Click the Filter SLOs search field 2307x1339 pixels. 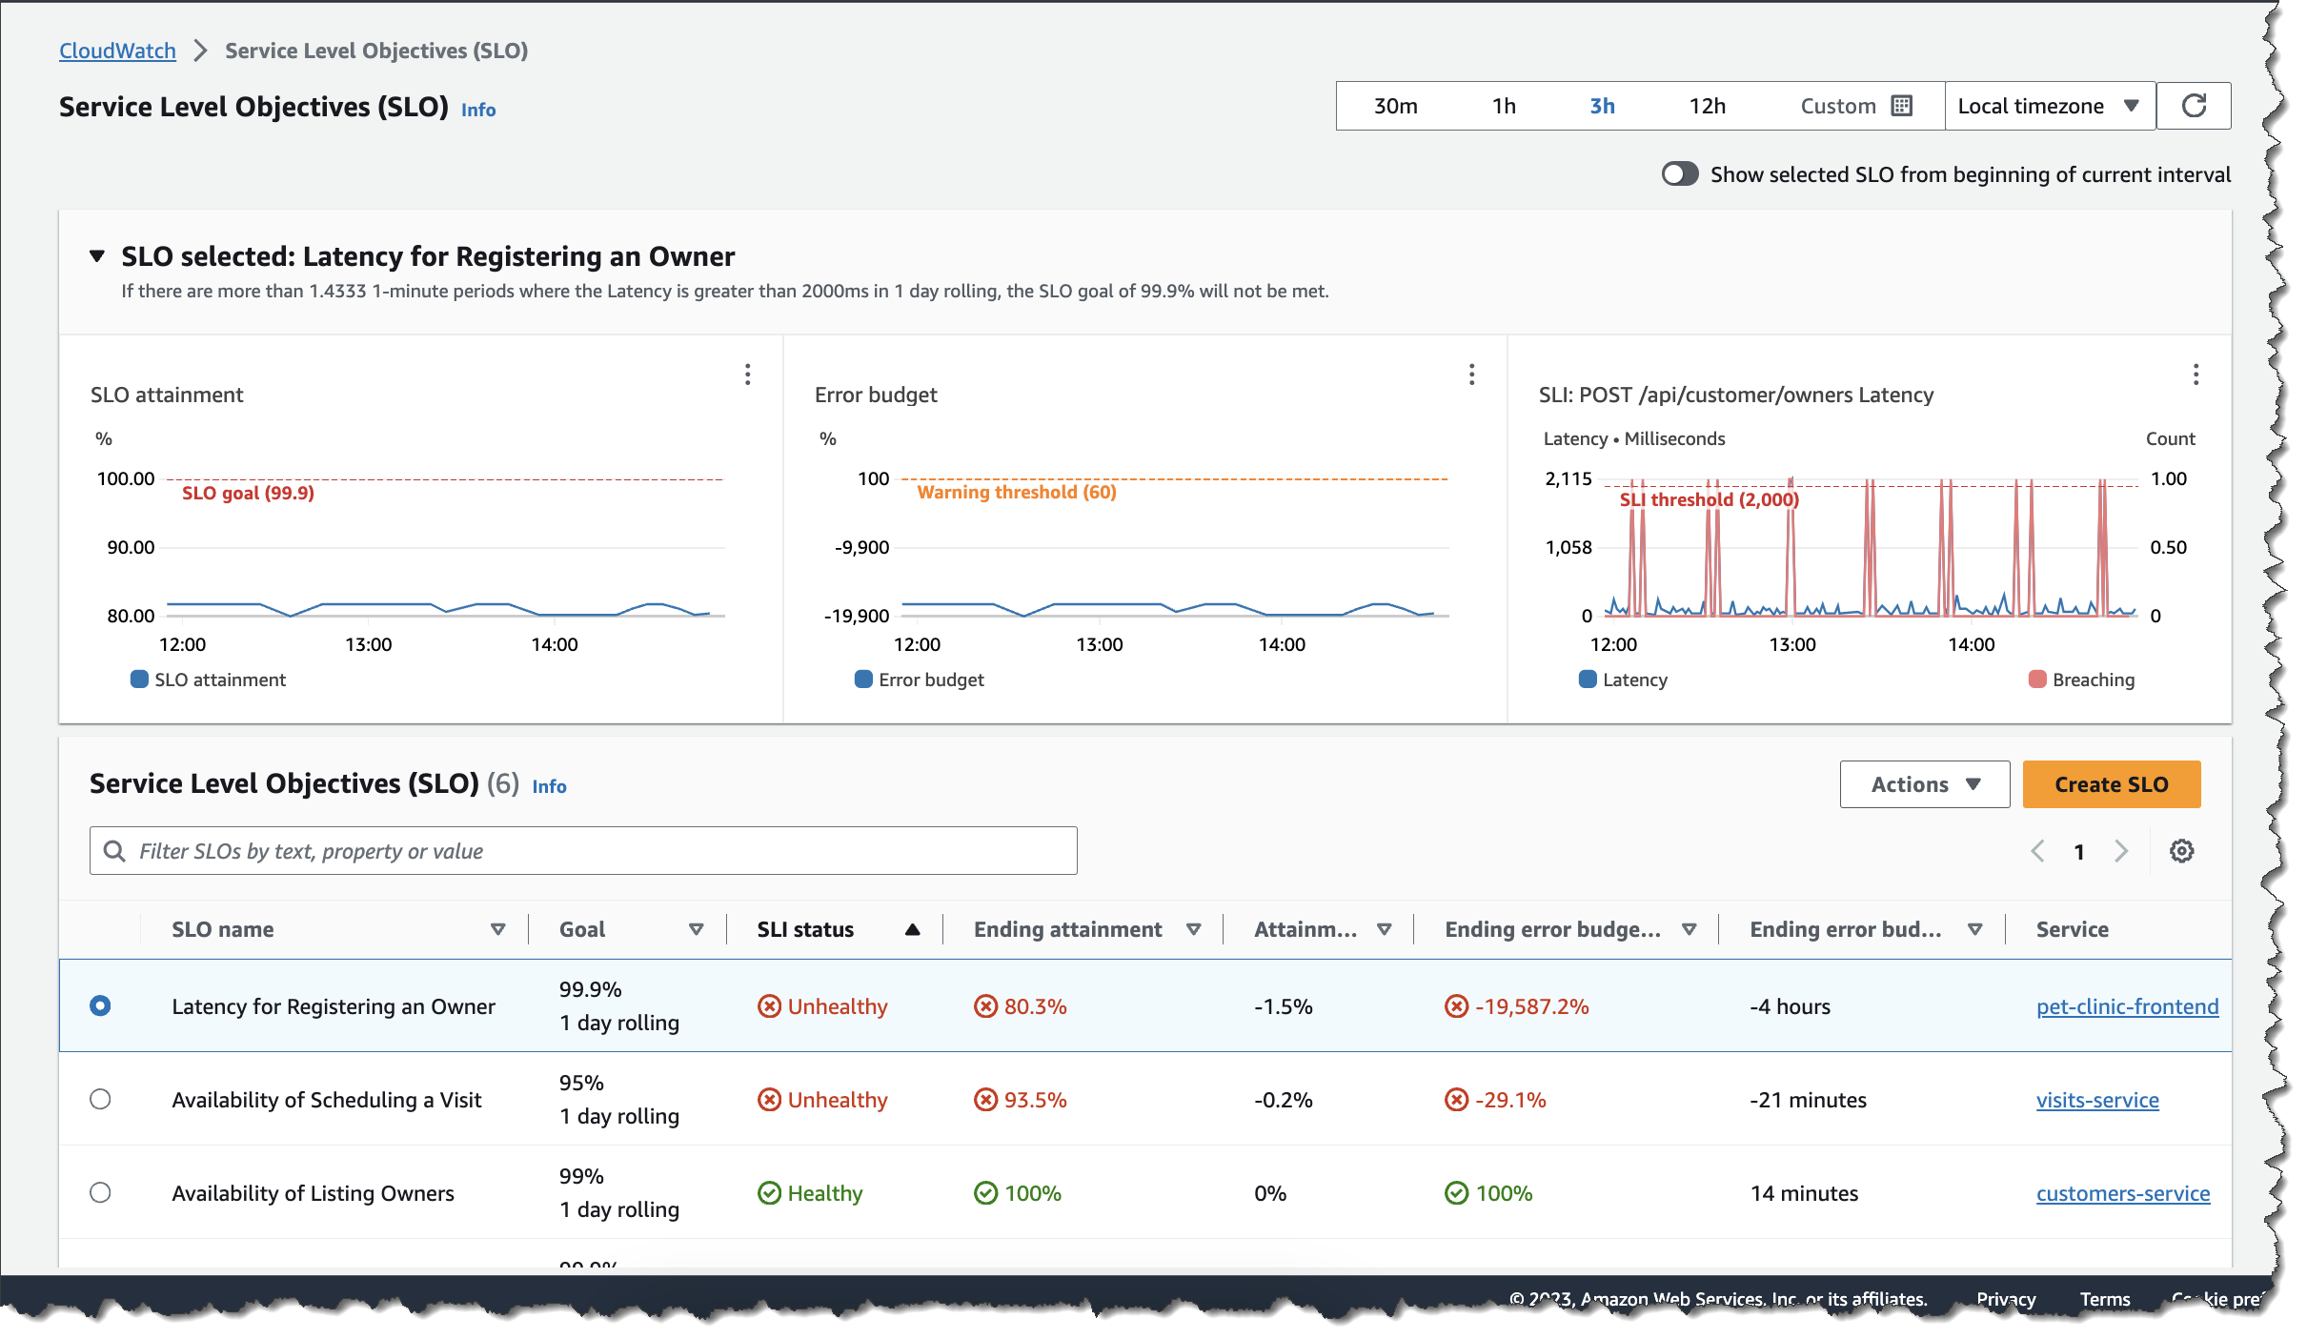[583, 851]
